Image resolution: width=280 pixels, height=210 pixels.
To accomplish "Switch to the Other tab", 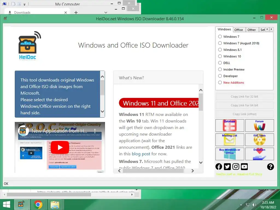I will point(252,30).
